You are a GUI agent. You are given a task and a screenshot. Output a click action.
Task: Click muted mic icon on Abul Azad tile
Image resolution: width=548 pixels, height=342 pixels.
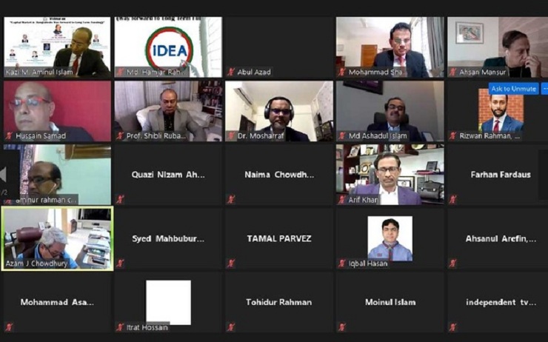pyautogui.click(x=230, y=72)
